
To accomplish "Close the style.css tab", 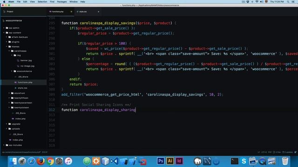I will 98,12.
